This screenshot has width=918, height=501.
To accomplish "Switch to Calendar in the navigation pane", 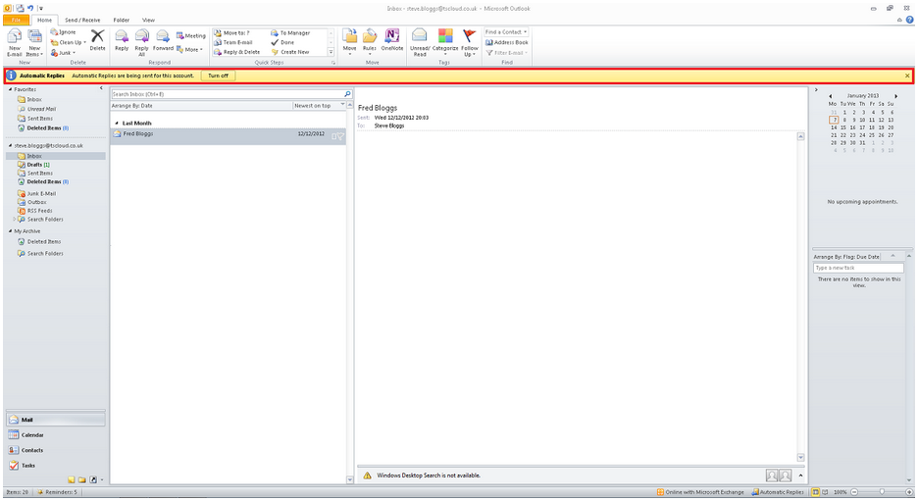I will click(56, 435).
